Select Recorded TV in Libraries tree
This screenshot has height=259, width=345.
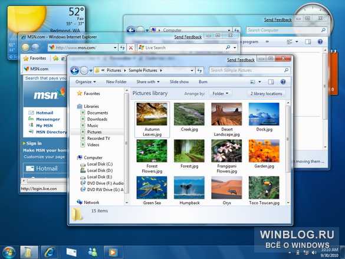click(98, 139)
